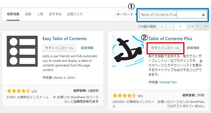Install Easy Table of Contents now
This screenshot has width=211, height=113.
59,48
